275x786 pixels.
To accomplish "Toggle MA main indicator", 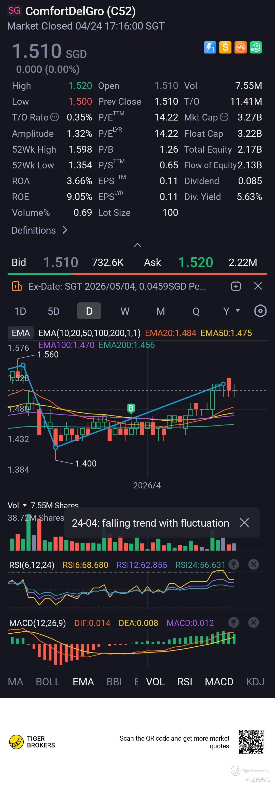I will [x=16, y=682].
